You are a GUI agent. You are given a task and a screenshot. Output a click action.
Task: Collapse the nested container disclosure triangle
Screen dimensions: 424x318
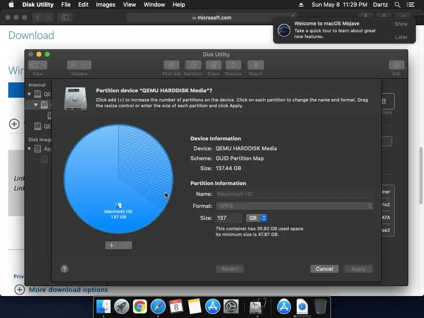click(x=36, y=105)
